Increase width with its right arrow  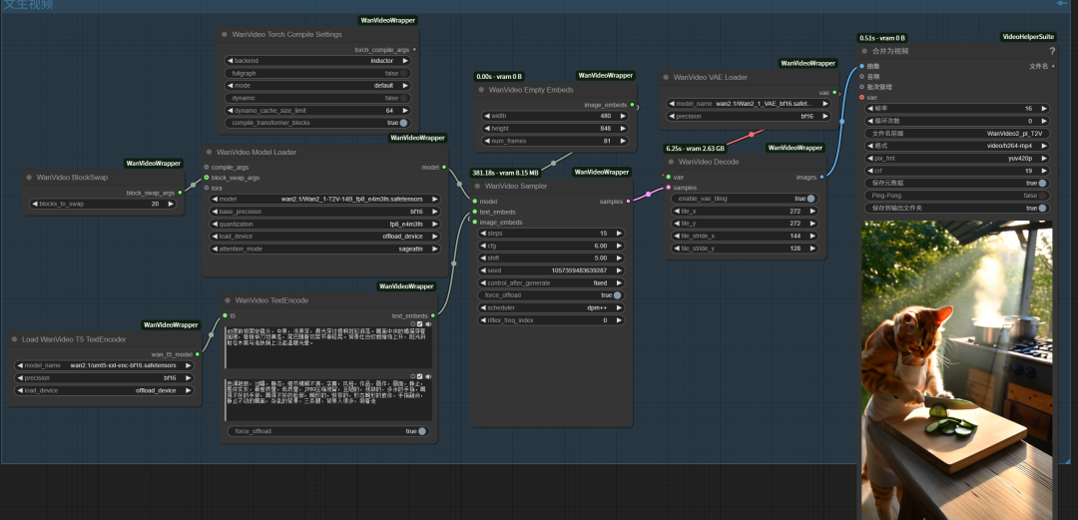pos(624,116)
